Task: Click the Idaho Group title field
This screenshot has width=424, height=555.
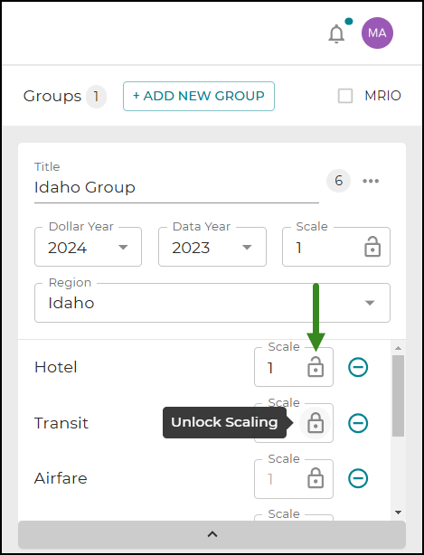Action: click(x=176, y=187)
